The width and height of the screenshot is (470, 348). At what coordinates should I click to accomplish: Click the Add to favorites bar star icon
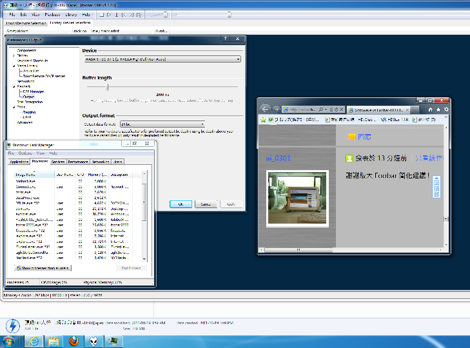(x=263, y=120)
